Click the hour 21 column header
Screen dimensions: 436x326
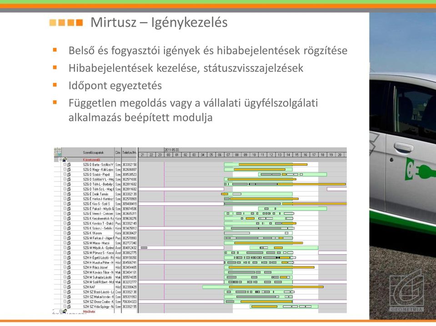pos(143,155)
